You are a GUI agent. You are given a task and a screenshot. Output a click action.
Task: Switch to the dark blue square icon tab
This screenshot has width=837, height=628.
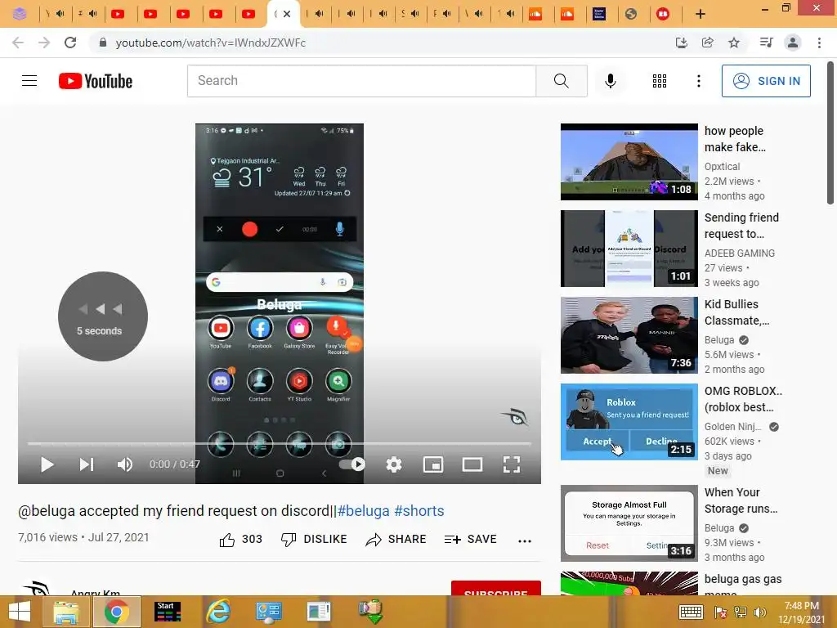point(599,14)
